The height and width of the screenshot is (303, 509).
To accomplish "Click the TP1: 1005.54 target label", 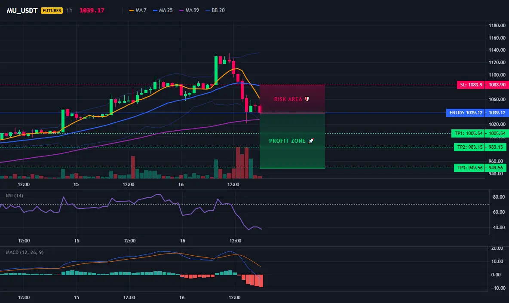I will click(x=468, y=133).
